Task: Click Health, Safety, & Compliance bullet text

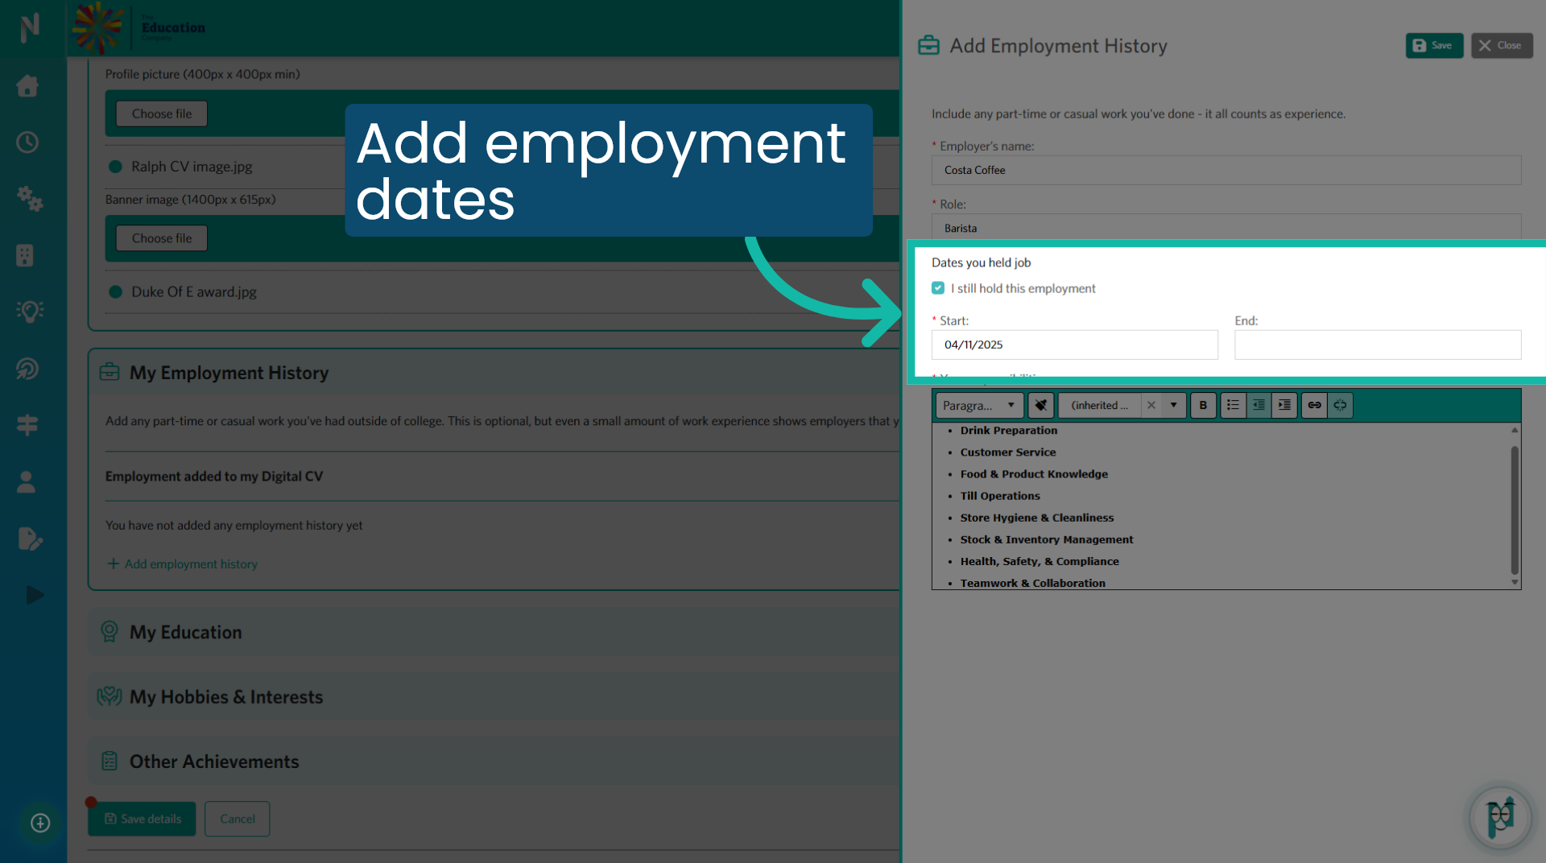Action: coord(1040,561)
